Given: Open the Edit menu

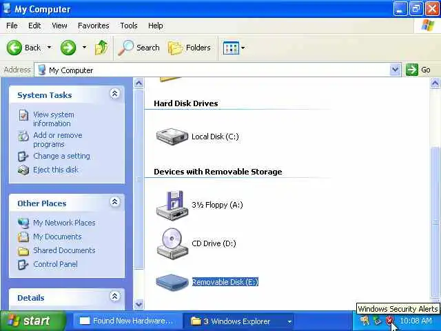Looking at the screenshot, I should [x=34, y=26].
